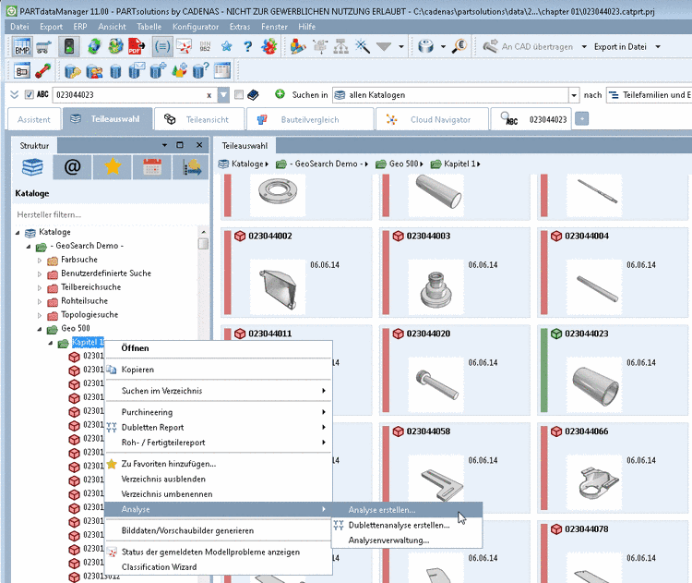Expand the Topologiesuche tree node
The image size is (692, 583).
coord(40,315)
